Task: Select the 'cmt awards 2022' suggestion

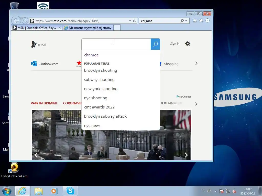Action: coord(121,107)
